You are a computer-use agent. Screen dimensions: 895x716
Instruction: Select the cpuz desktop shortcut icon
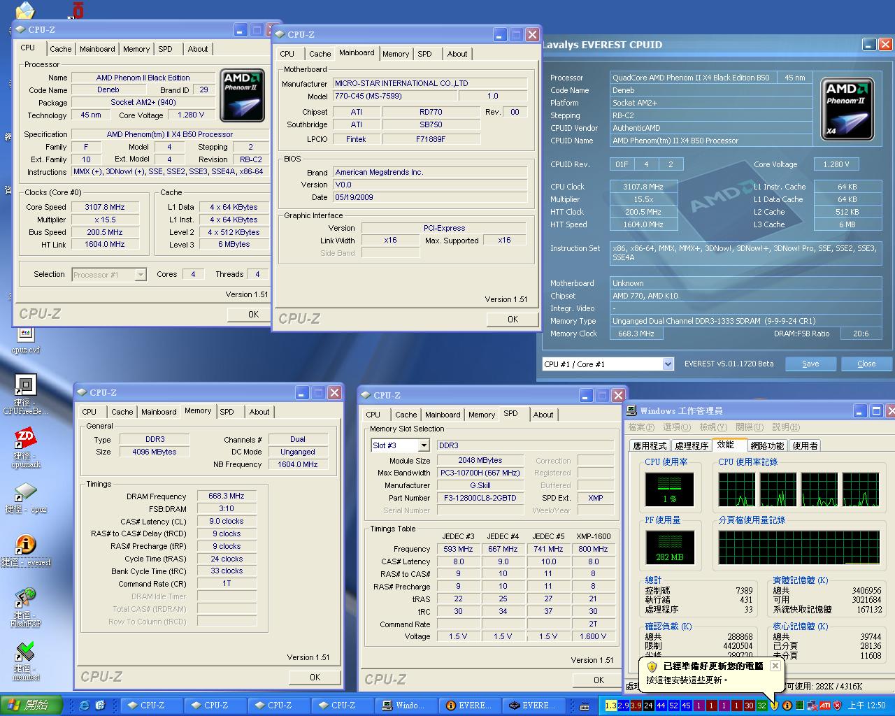(25, 494)
